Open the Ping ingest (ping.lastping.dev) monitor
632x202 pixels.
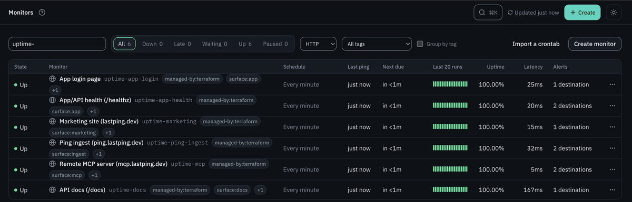tap(101, 142)
